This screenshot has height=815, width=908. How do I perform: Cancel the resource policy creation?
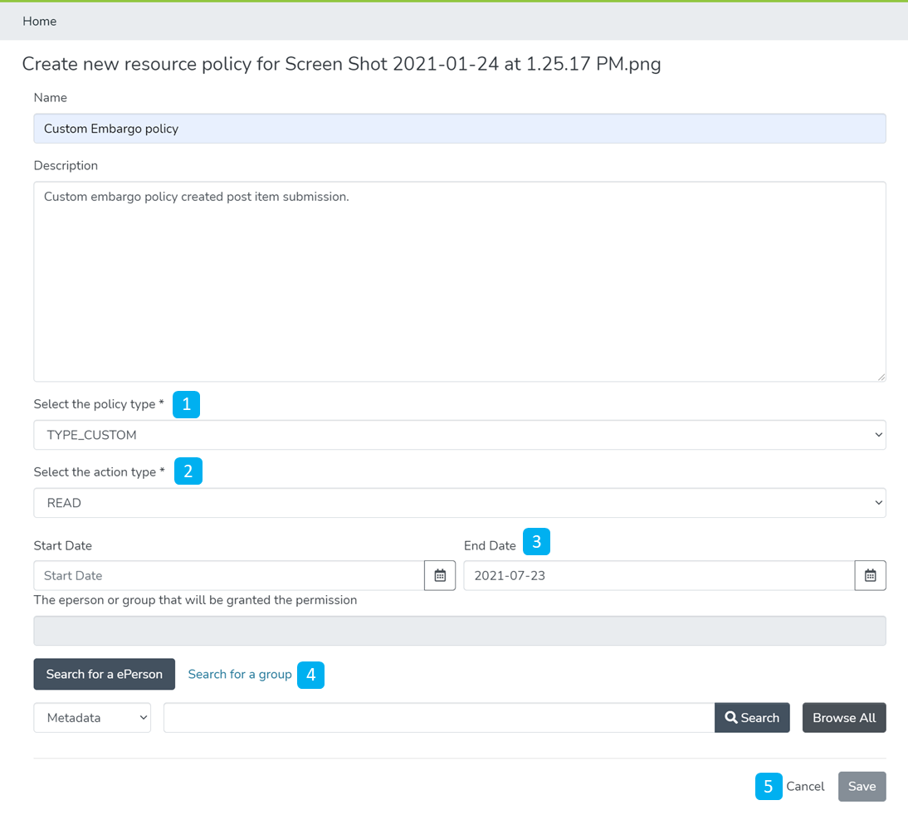click(805, 787)
